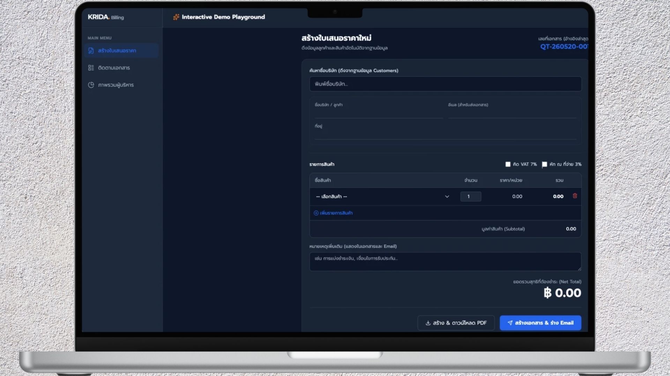
Task: Click the document number QT-260520
Action: point(564,47)
